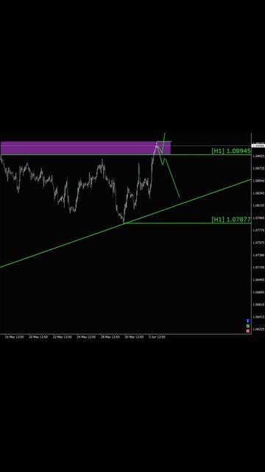This screenshot has height=472, width=265.
Task: Select the rising green diagonal trendline
Action: [x=125, y=223]
